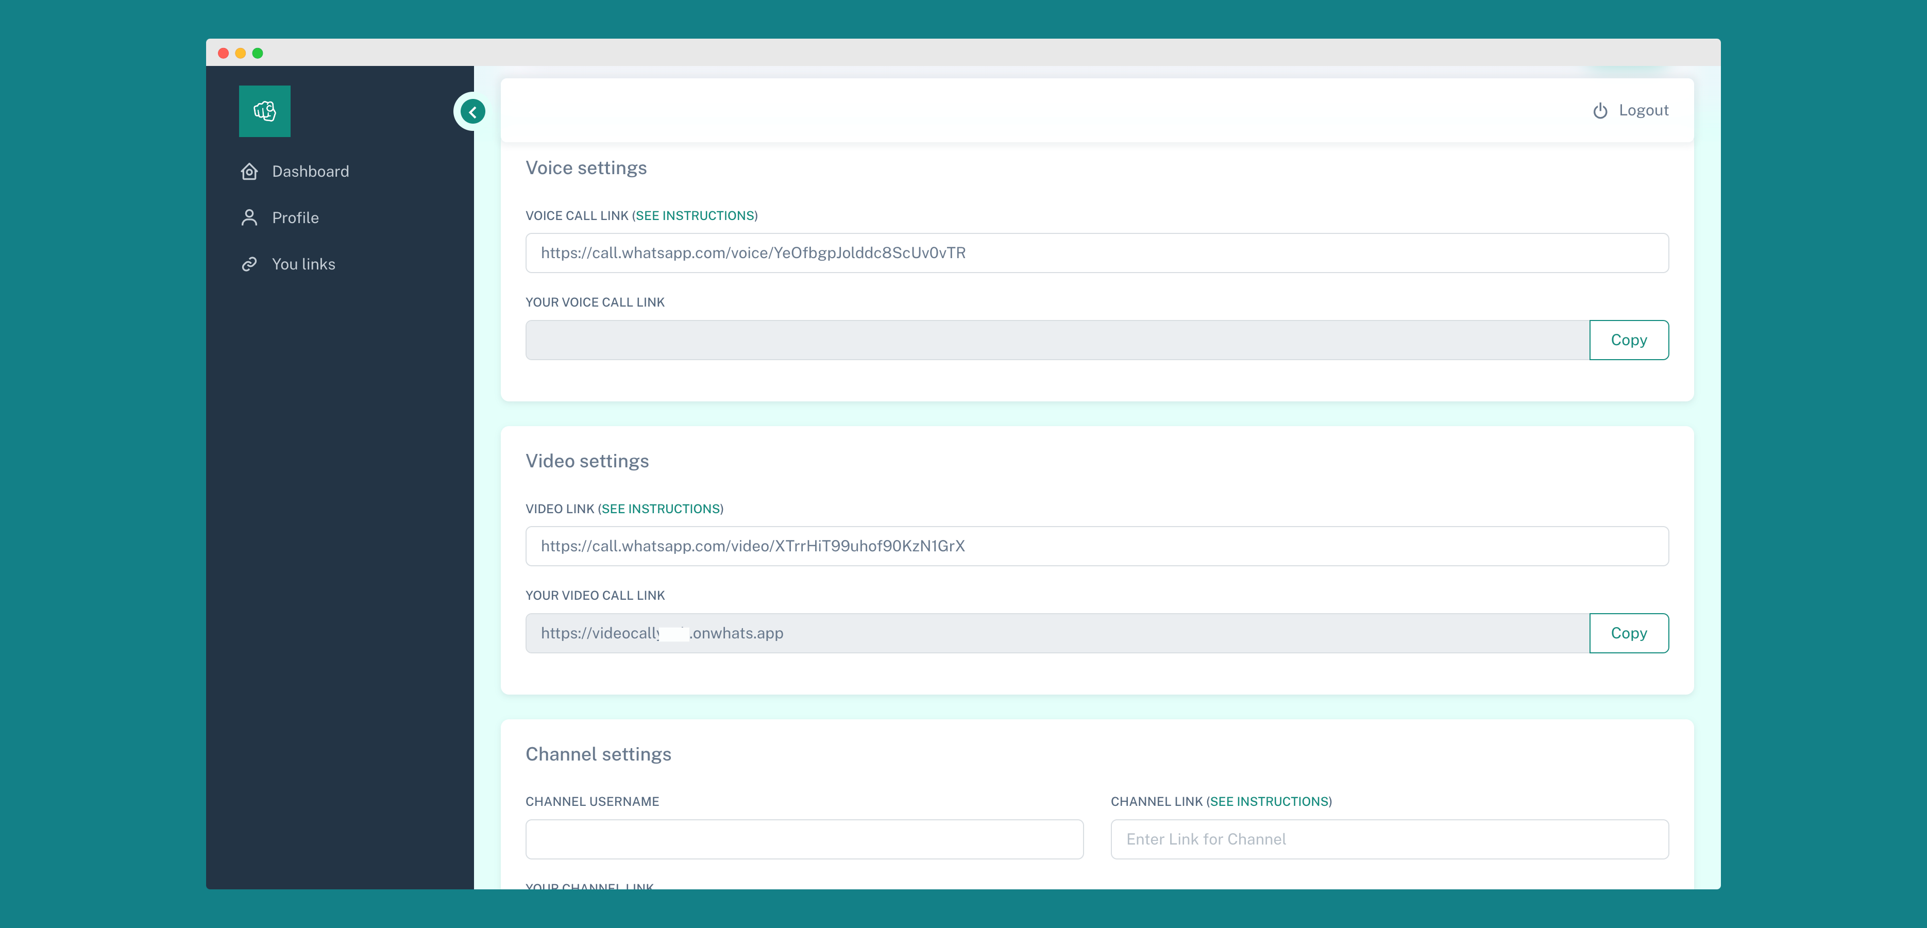Image resolution: width=1927 pixels, height=928 pixels.
Task: Click the yellow minimize window button
Action: (240, 53)
